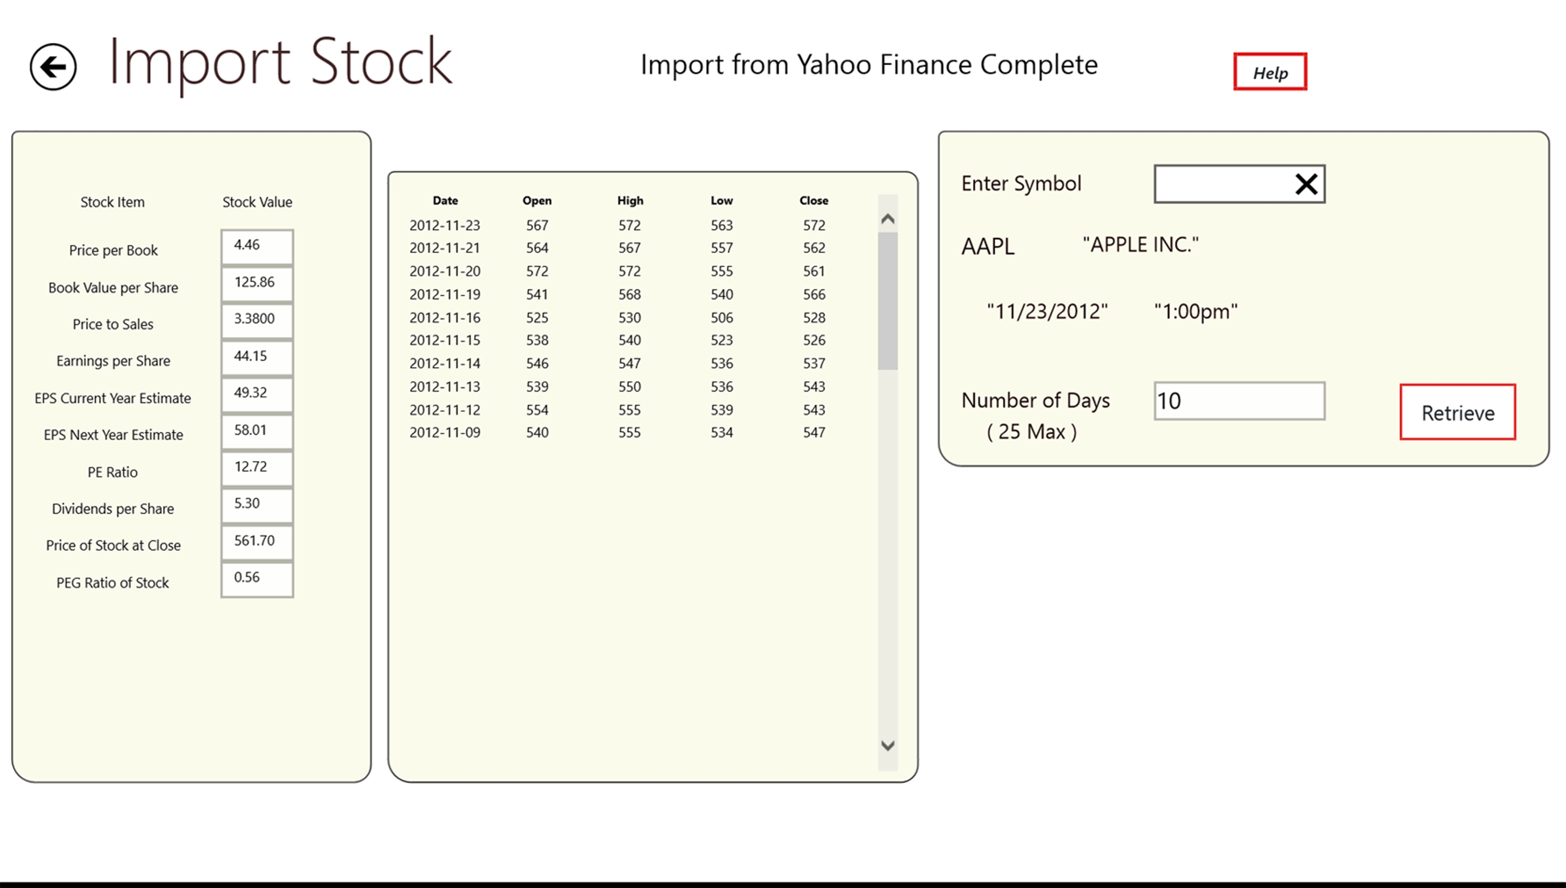Screen dimensions: 1566x888
Task: Click the Price of Stock at Close field
Action: [x=257, y=541]
